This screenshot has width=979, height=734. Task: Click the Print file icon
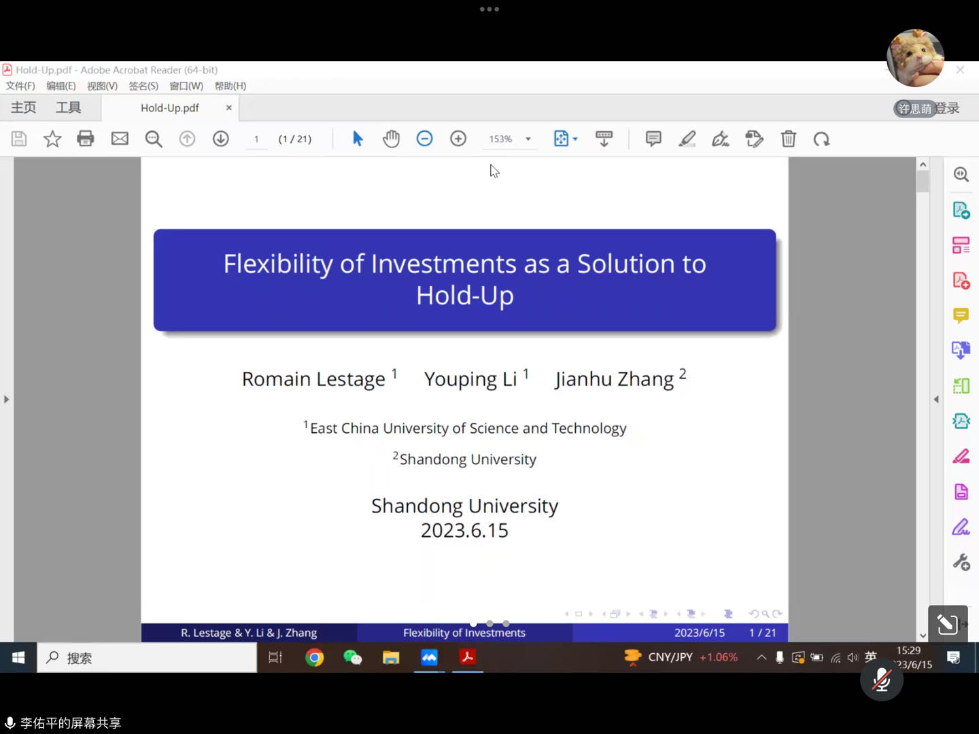click(x=86, y=139)
